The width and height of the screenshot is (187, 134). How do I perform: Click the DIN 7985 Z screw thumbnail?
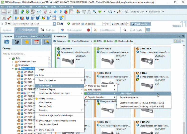click(107, 61)
